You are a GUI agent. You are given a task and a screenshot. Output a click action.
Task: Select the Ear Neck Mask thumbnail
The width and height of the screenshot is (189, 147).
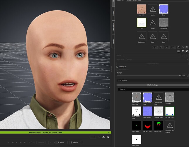pyautogui.click(x=147, y=125)
